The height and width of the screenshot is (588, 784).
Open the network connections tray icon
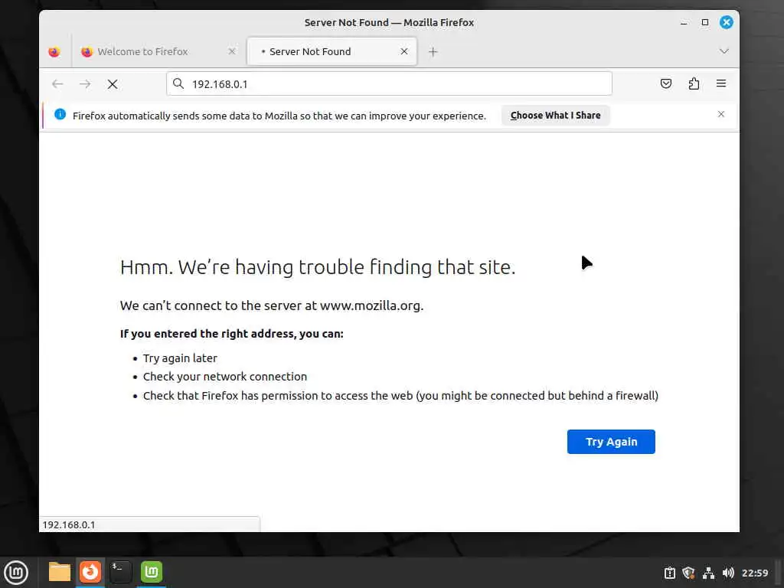[708, 573]
